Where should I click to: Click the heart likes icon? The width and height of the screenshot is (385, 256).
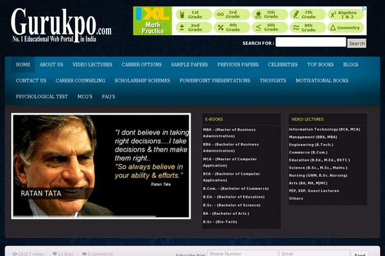pos(55,254)
